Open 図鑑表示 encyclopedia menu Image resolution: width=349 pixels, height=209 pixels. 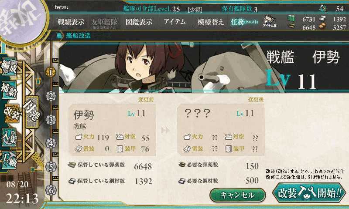139,22
